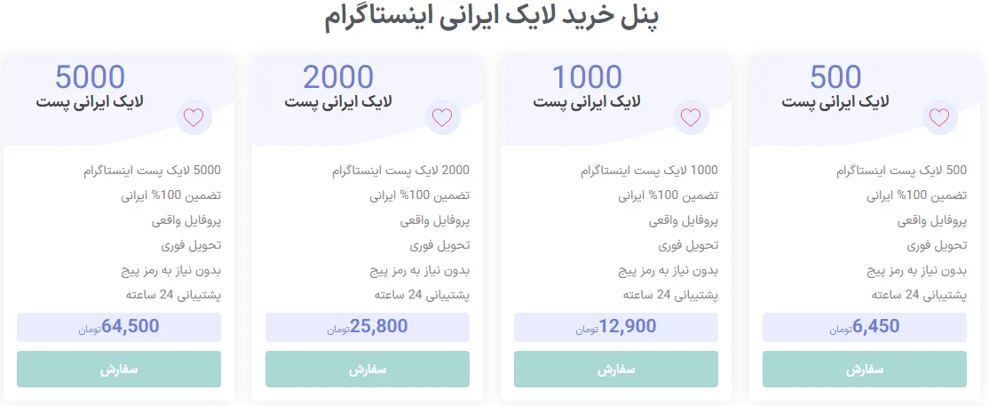This screenshot has width=989, height=406.
Task: Click the large 5000 number heading
Action: [x=90, y=77]
